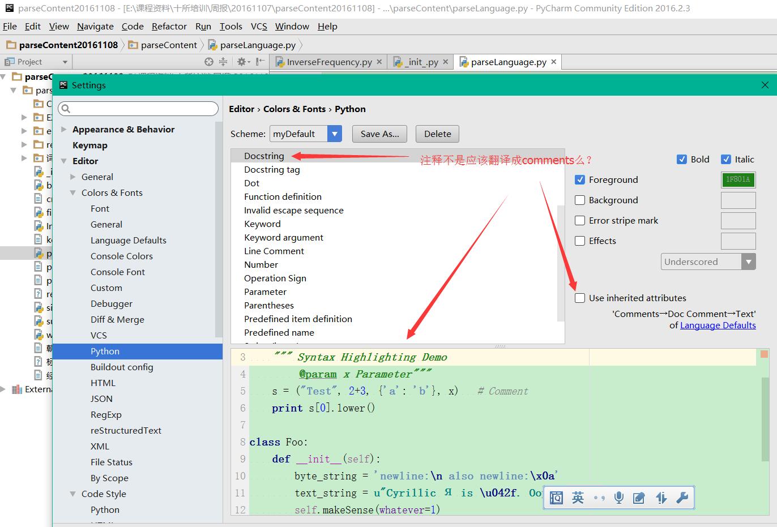Collapse the Colors & Fonts tree node
777x527 pixels.
73,193
